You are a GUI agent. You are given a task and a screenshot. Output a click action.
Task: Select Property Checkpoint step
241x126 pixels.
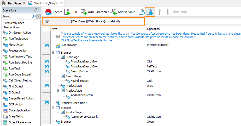tap(74, 103)
